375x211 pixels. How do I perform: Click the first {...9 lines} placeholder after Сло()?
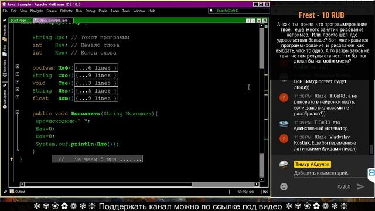(96, 76)
